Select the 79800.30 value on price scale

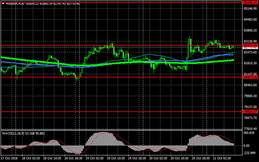tap(250, 96)
